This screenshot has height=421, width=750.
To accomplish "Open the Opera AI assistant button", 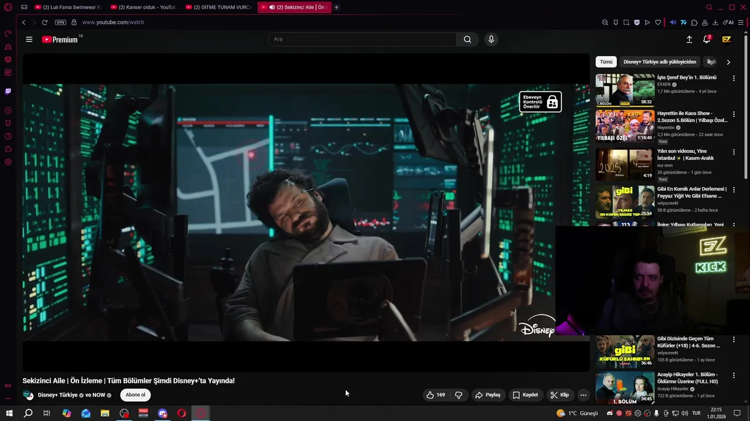I will point(728,22).
